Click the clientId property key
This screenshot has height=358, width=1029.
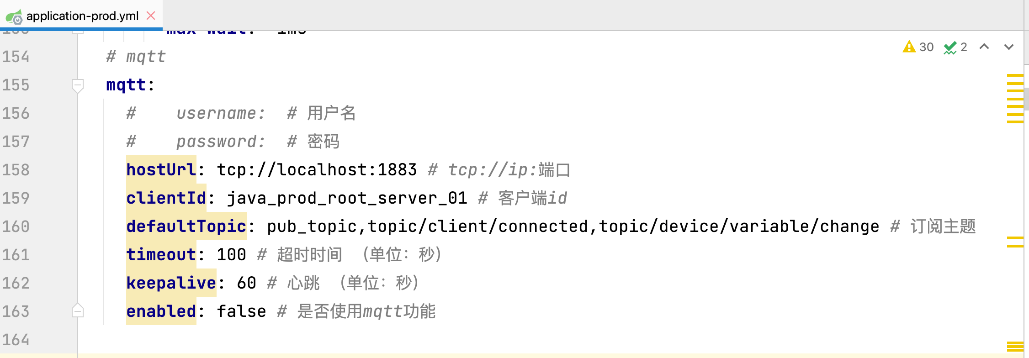tap(166, 198)
